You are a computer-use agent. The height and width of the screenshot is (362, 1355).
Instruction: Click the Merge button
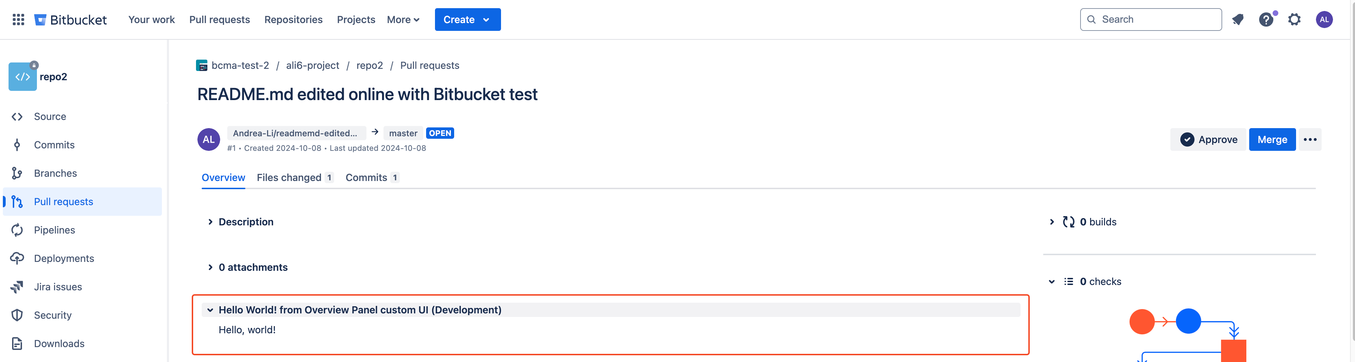(x=1272, y=139)
